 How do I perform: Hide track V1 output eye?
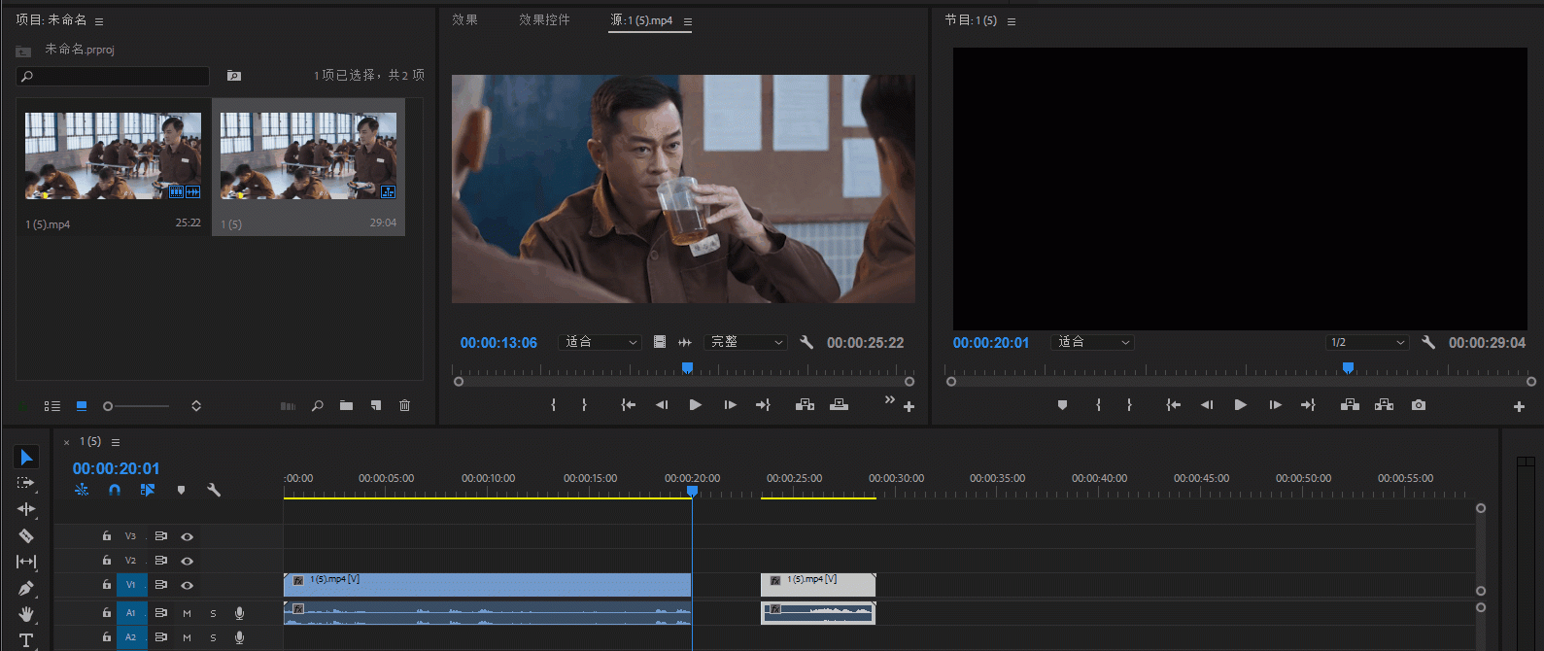[188, 585]
